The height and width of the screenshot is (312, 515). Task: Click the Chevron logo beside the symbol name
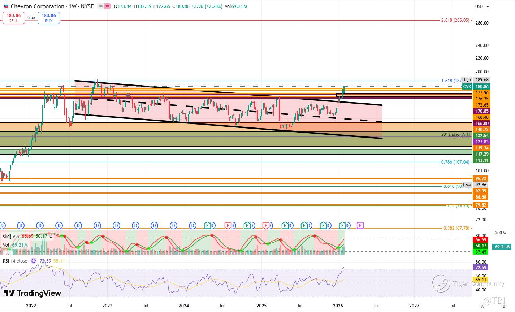[x=5, y=6]
